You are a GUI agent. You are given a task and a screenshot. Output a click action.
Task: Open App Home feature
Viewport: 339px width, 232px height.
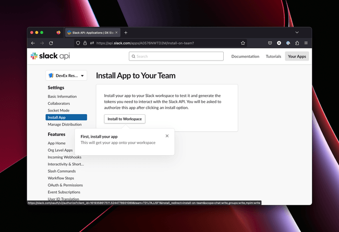[57, 143]
